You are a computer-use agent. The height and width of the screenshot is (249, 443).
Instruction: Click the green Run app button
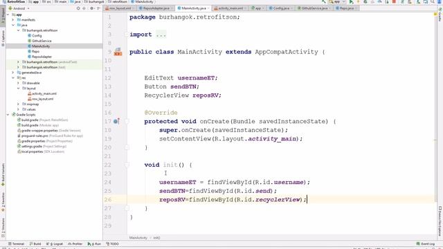point(351,2)
